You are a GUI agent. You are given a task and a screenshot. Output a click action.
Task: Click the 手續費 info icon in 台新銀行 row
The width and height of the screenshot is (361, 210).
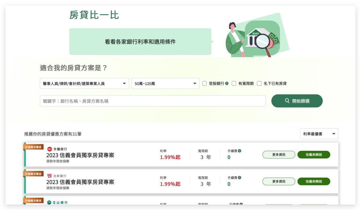[239, 178]
